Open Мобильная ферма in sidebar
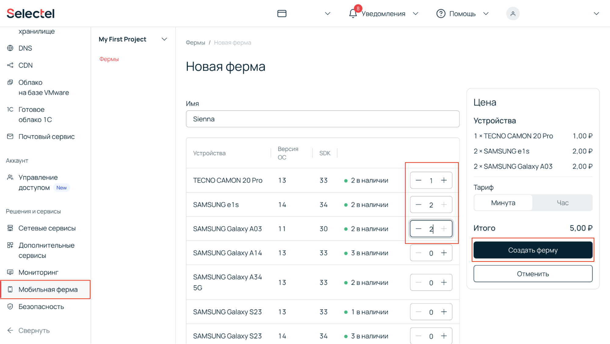The height and width of the screenshot is (344, 610). click(48, 289)
